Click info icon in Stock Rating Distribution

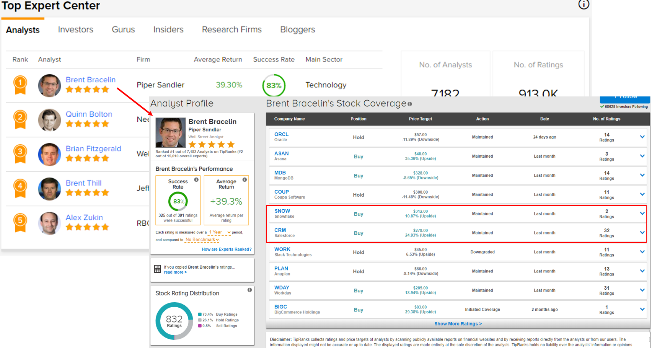click(249, 290)
